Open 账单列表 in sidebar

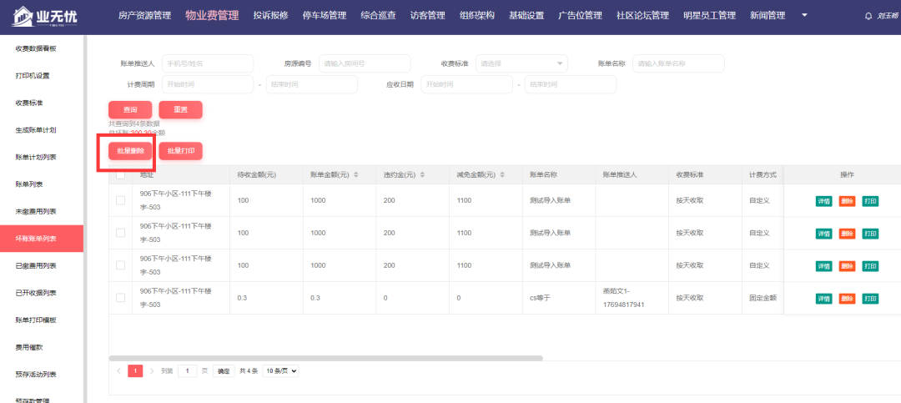pyautogui.click(x=42, y=184)
